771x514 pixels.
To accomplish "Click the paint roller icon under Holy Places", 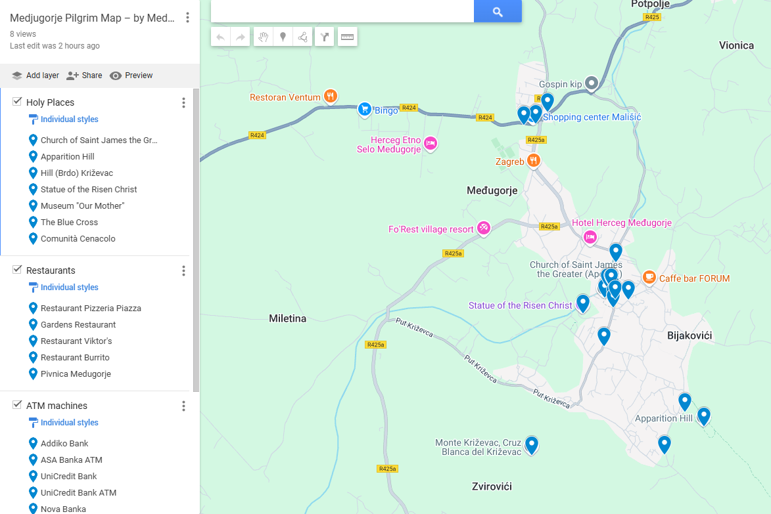I will coord(33,119).
